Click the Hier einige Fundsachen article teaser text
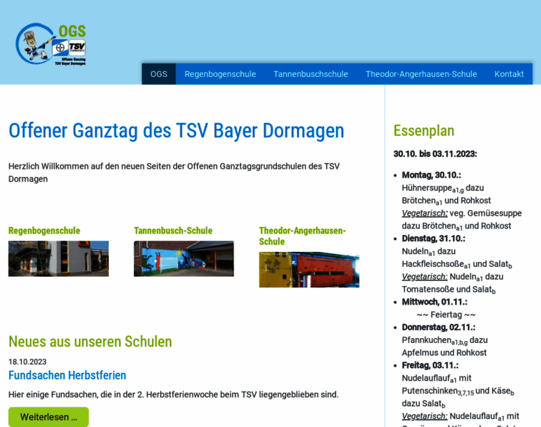Viewport: 541px width, 427px height. pos(173,394)
